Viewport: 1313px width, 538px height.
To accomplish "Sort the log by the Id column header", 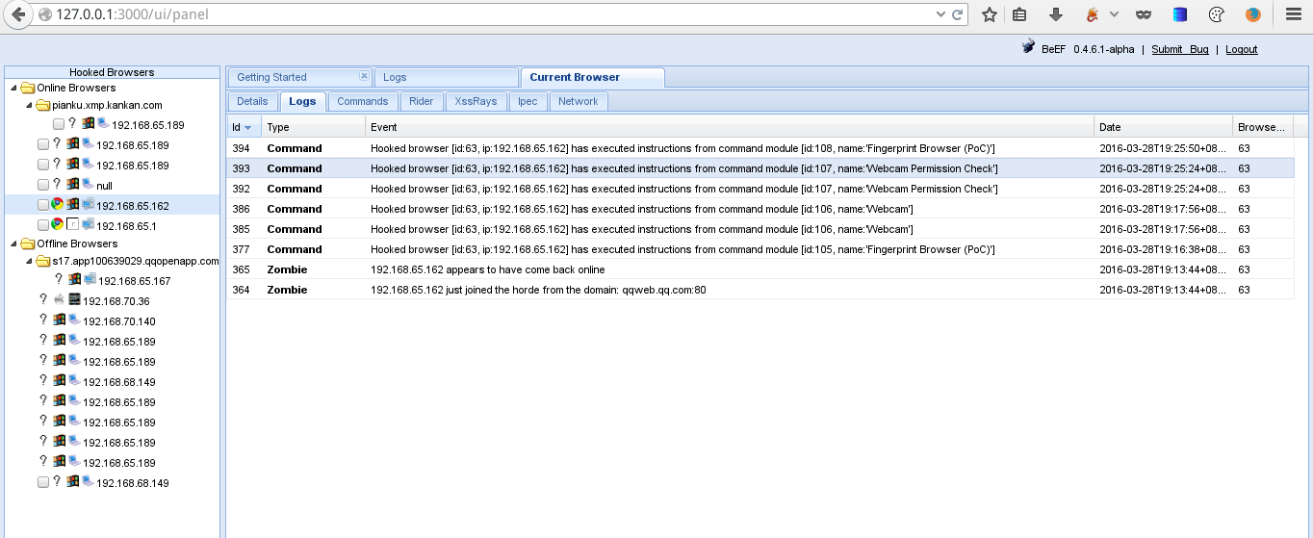I will (x=242, y=127).
